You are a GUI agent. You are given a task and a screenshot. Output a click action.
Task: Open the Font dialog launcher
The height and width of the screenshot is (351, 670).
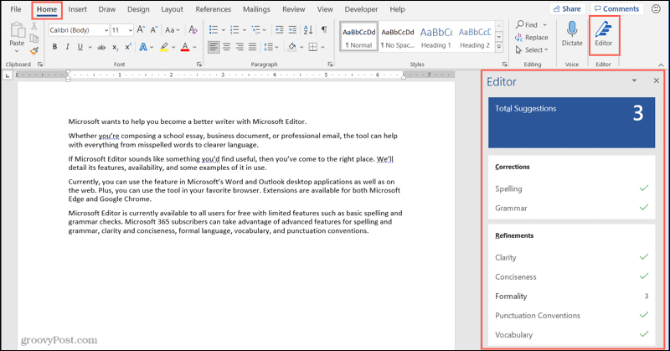(199, 65)
